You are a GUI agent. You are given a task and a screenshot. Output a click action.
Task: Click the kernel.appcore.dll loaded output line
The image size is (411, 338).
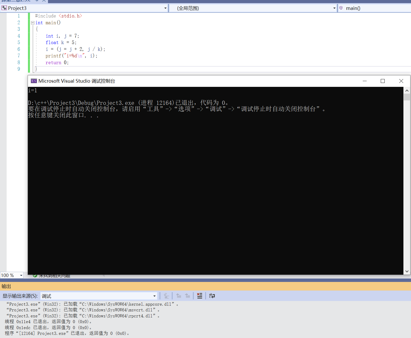coord(92,304)
